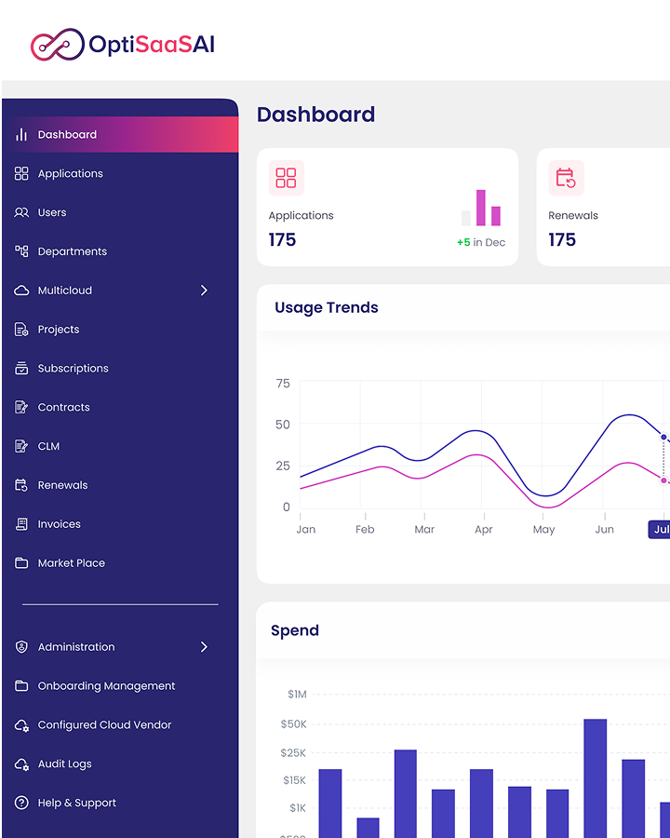Click the pink Renewals card calendar icon

point(566,178)
